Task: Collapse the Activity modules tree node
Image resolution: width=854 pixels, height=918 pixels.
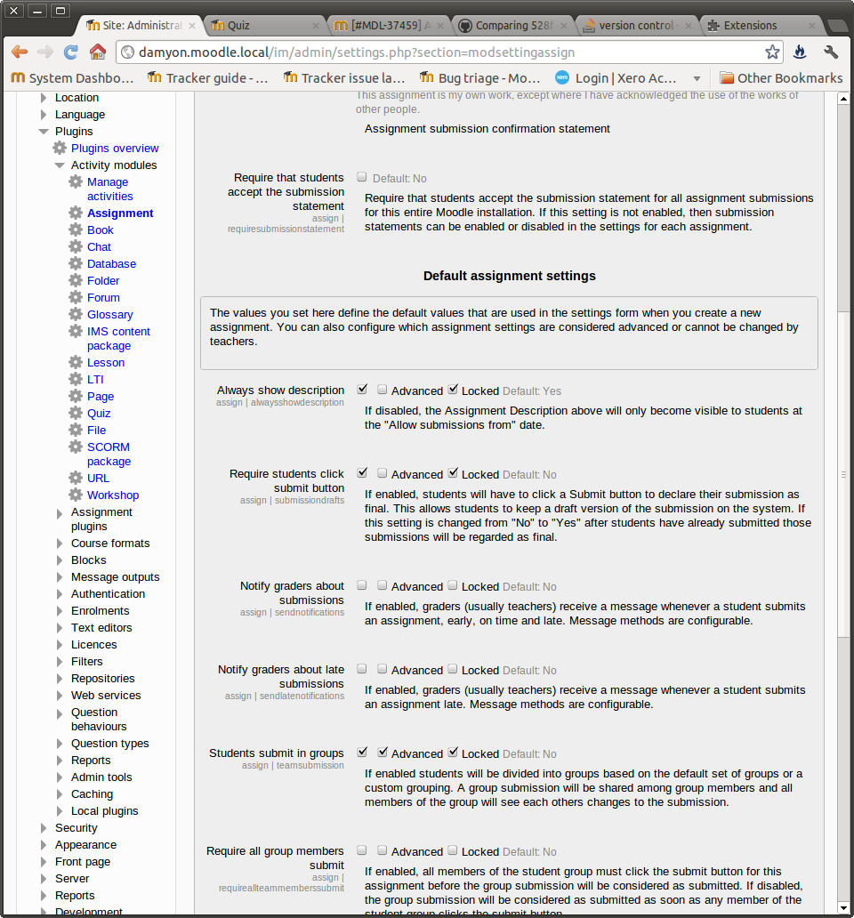Action: pyautogui.click(x=59, y=165)
